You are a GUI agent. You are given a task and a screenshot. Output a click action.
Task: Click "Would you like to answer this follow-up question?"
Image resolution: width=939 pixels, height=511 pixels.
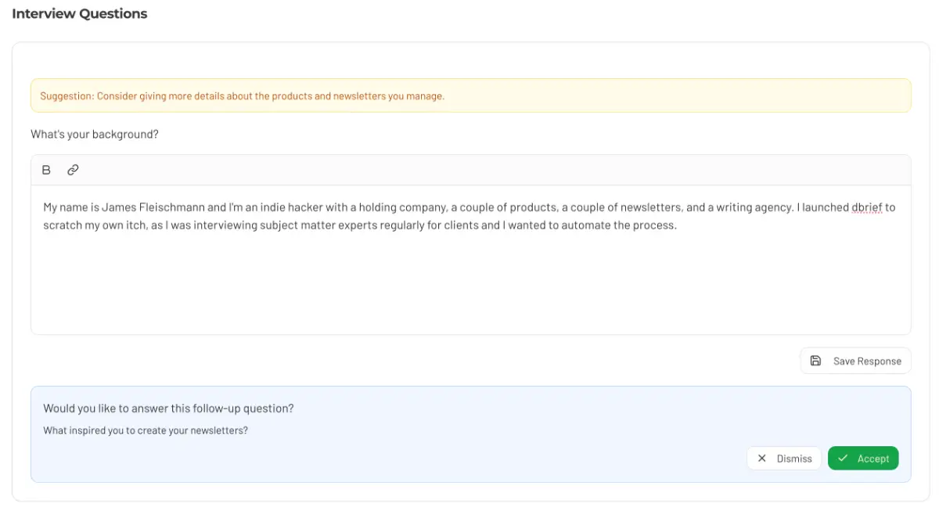pos(168,408)
